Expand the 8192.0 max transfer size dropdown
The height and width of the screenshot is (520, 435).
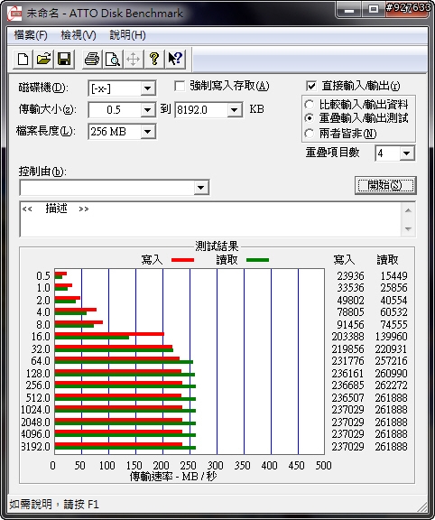click(235, 109)
